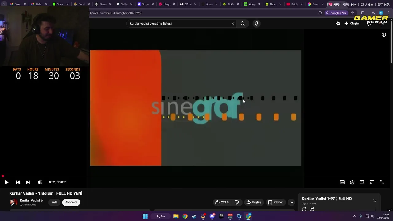Click the 'Google'a Sor' address bar button

(336, 13)
